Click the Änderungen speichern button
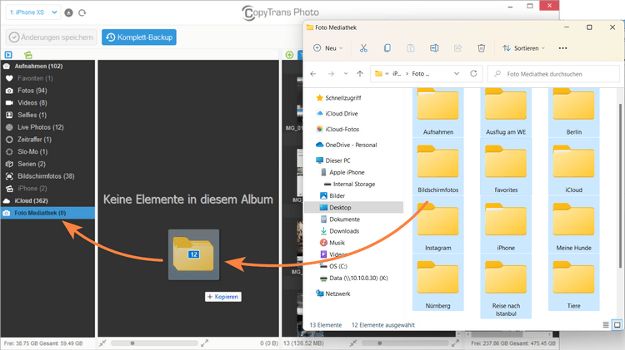This screenshot has height=350, width=625. [x=51, y=37]
